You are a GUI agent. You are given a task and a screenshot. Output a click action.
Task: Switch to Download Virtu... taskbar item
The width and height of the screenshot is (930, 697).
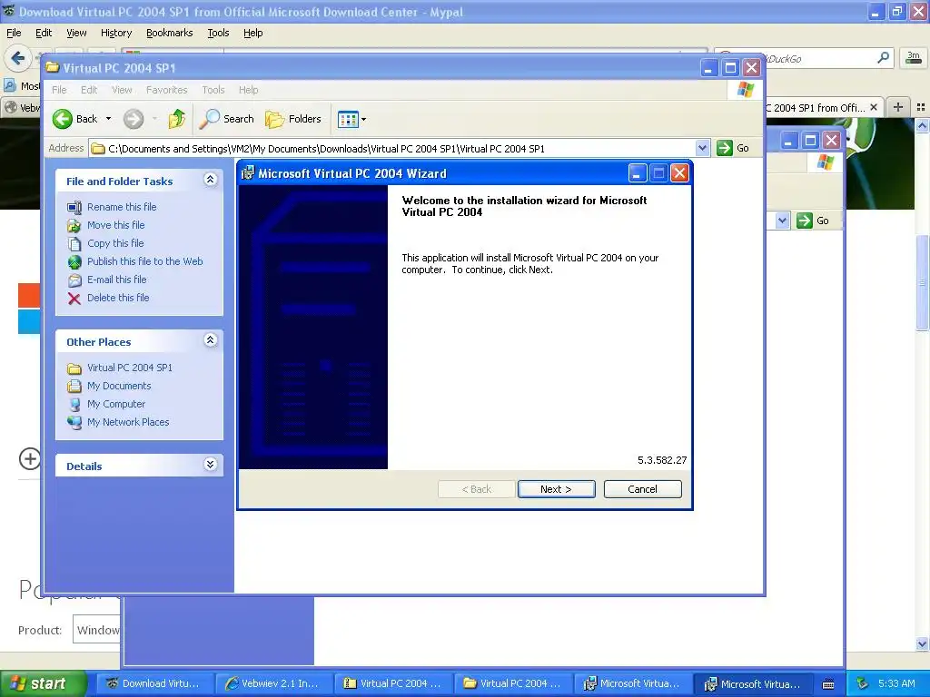point(153,683)
